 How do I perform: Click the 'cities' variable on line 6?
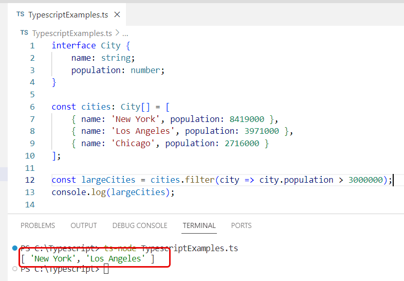[x=96, y=107]
